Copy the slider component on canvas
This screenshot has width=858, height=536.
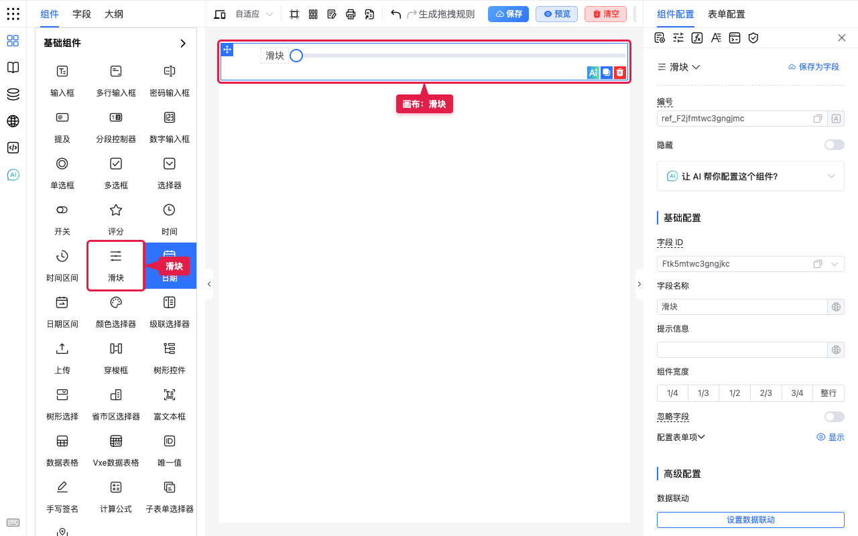(x=607, y=72)
